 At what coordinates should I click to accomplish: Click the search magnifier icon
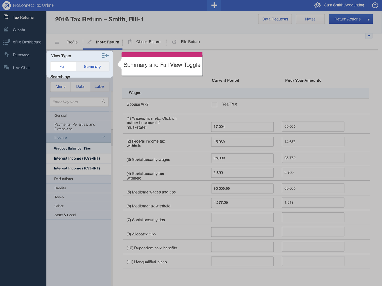point(104,101)
